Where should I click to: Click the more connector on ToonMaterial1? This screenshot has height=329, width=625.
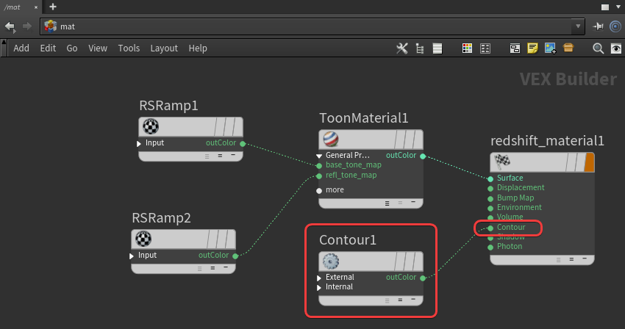(319, 191)
